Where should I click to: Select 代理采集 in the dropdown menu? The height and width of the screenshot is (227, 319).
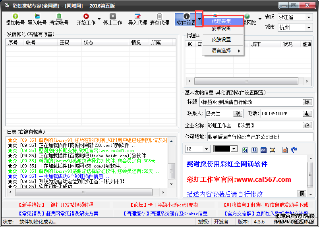pos(223,21)
